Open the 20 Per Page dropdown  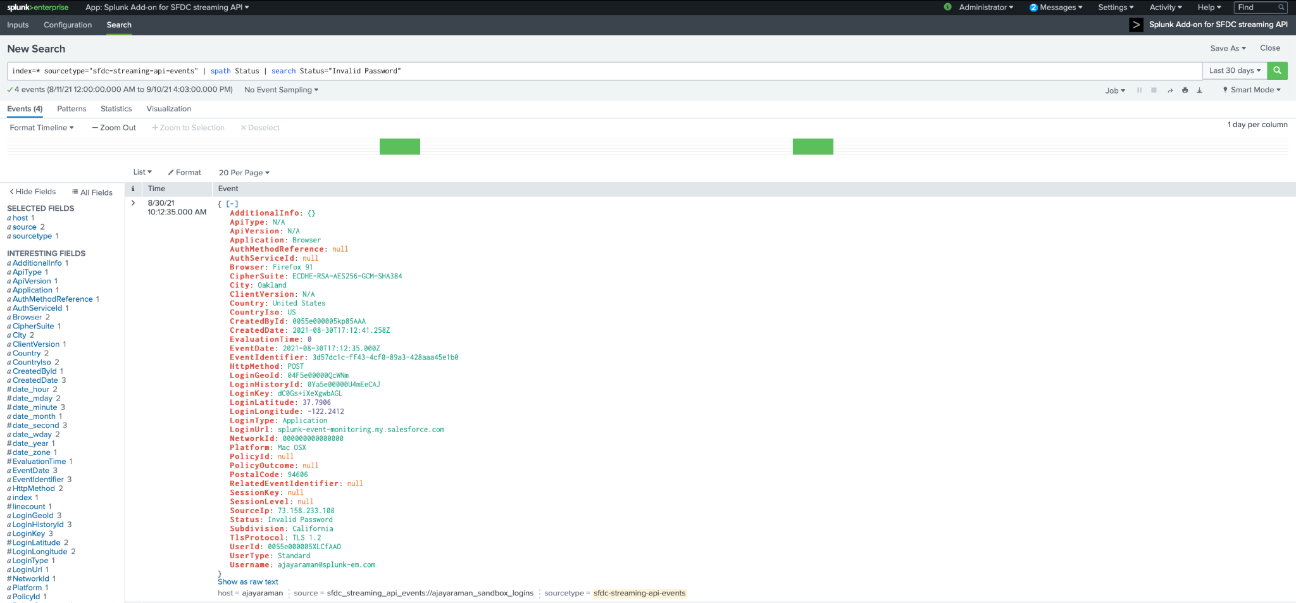coord(244,173)
